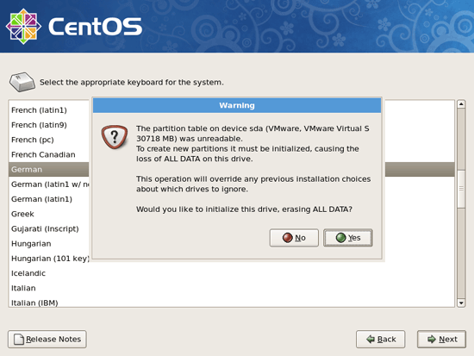This screenshot has height=356, width=474.
Task: Click the green left arrow Back icon
Action: pos(371,340)
